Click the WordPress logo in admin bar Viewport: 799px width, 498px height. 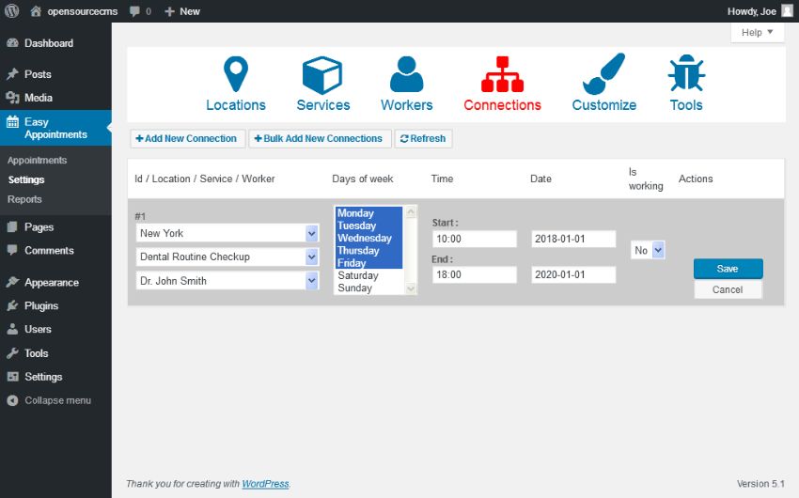pos(12,11)
